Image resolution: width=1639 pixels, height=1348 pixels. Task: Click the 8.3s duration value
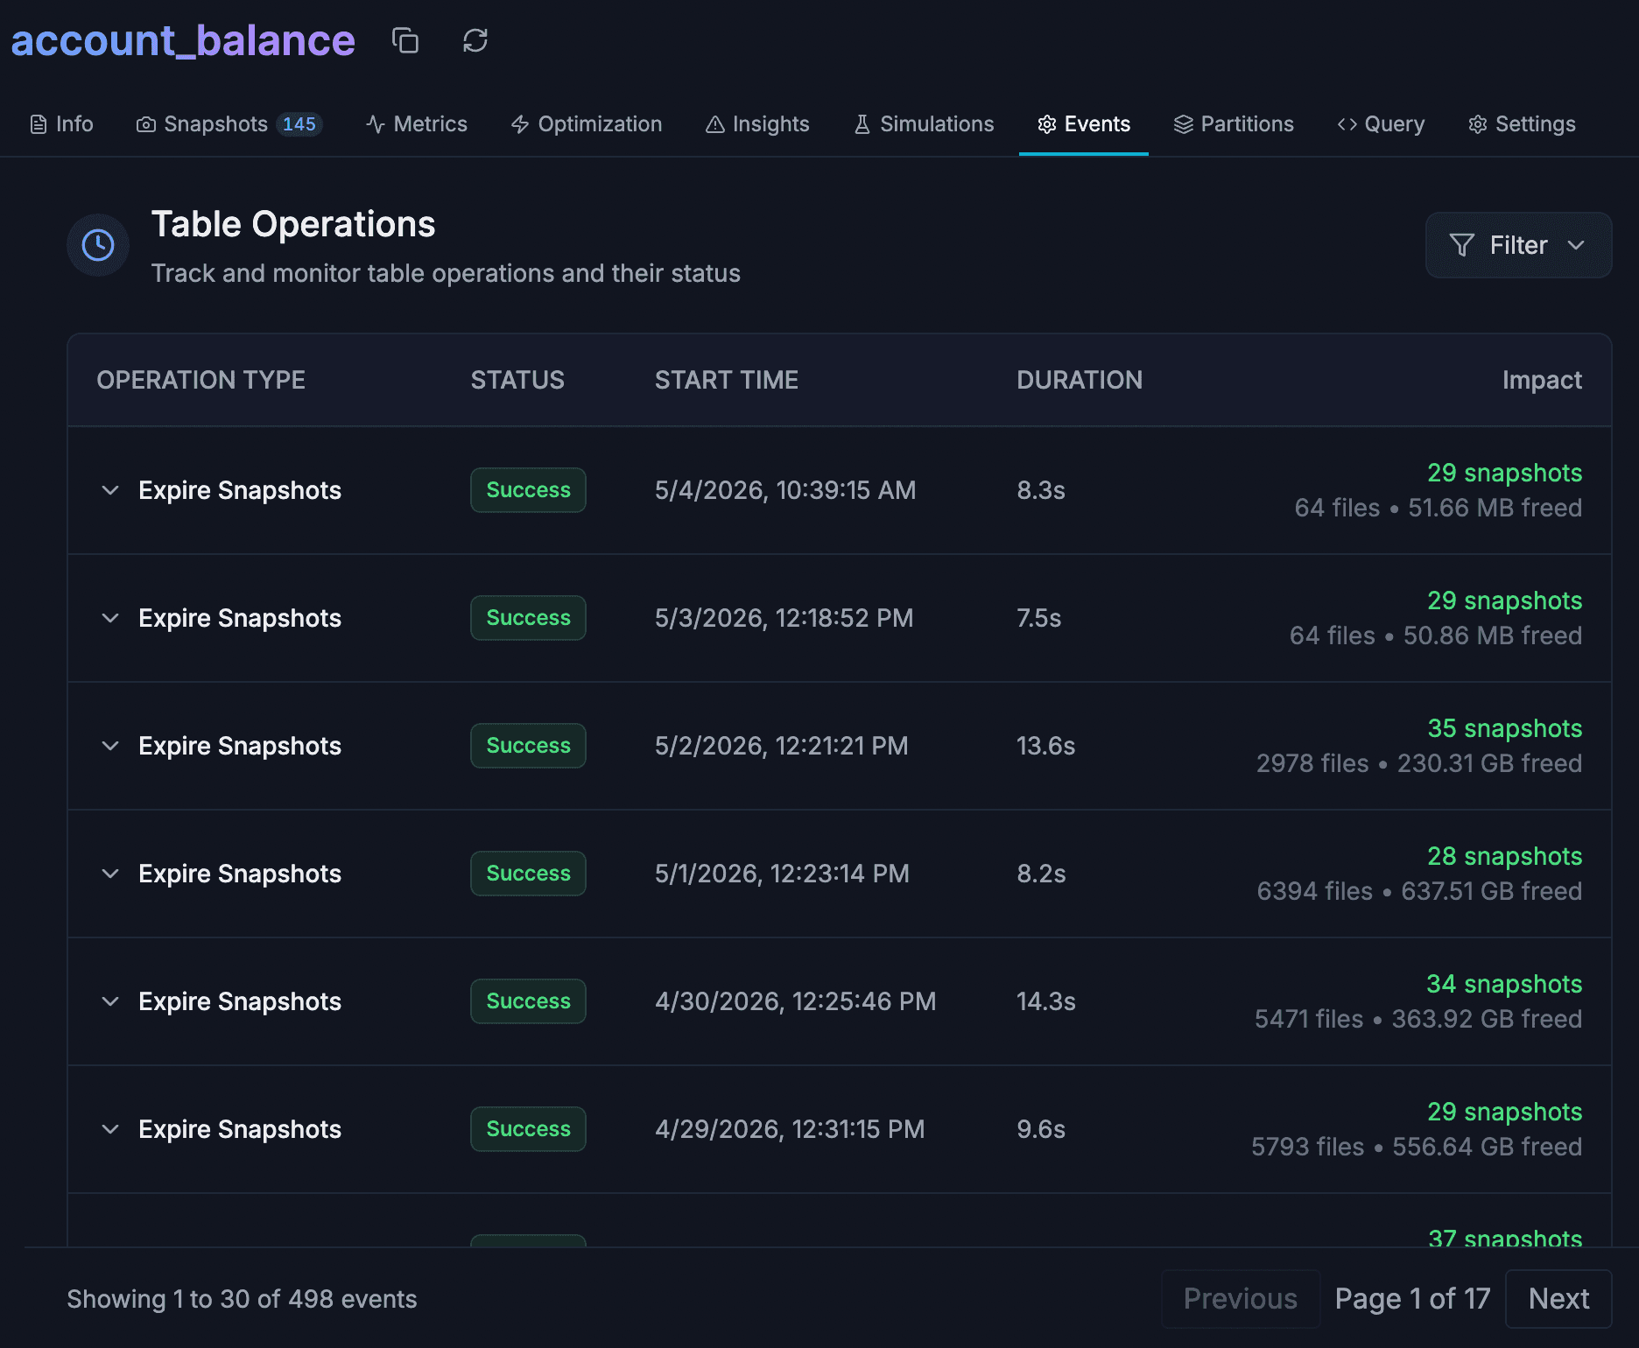coord(1040,490)
